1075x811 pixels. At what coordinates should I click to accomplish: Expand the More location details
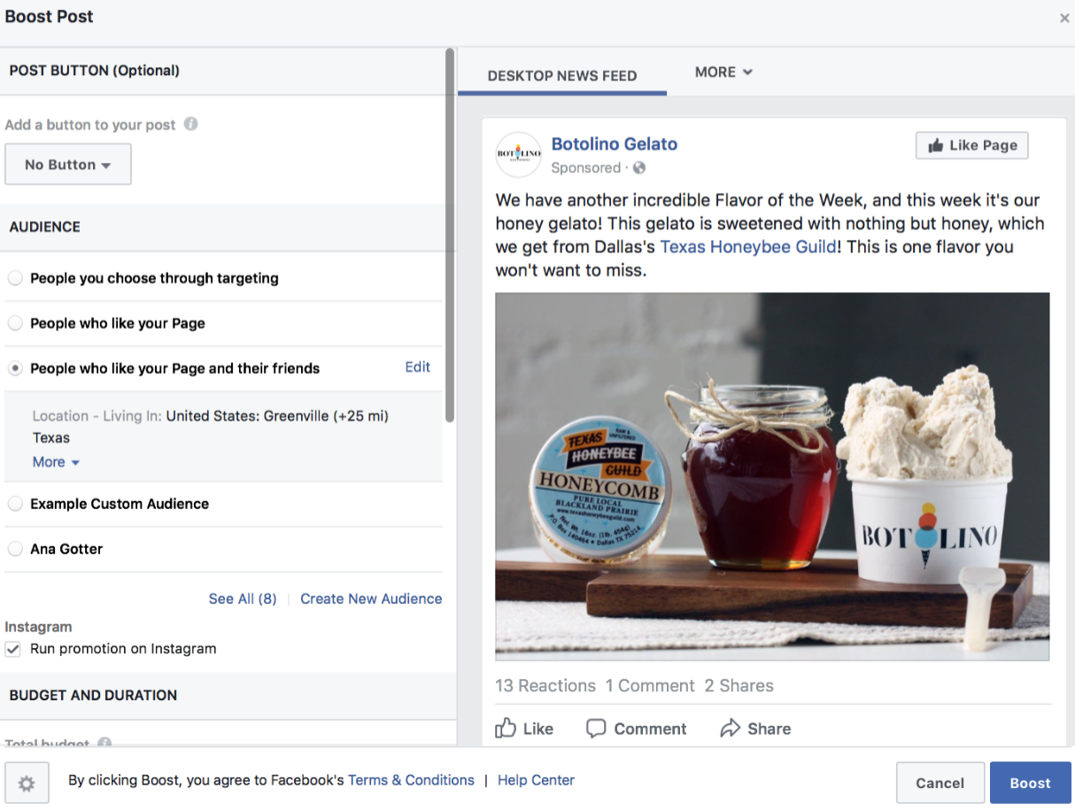[x=56, y=462]
